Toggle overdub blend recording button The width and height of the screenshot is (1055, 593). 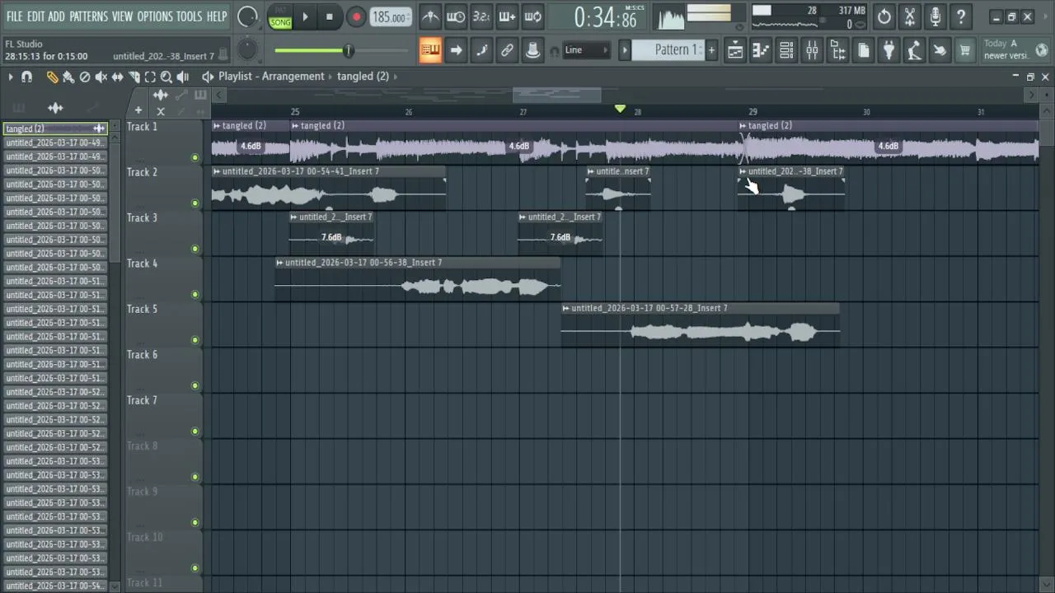[x=507, y=16]
